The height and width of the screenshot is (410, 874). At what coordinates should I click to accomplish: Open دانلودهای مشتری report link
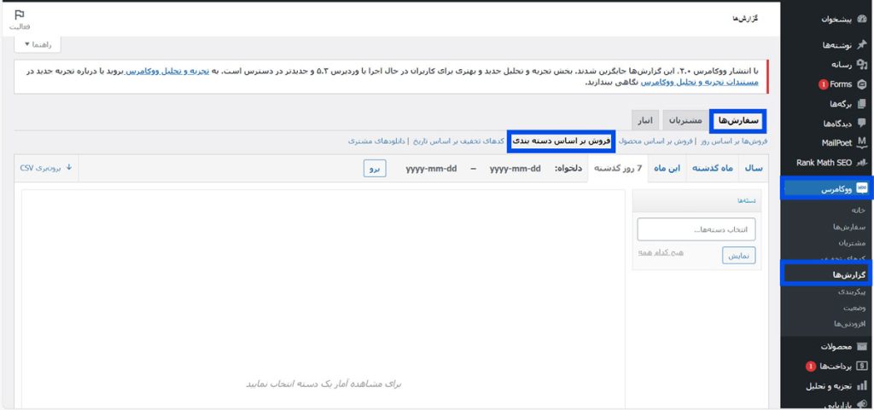click(x=376, y=141)
